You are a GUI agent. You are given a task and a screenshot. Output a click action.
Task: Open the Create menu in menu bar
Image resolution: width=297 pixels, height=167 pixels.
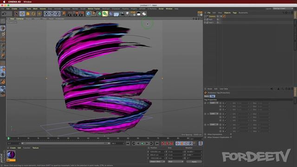point(14,9)
